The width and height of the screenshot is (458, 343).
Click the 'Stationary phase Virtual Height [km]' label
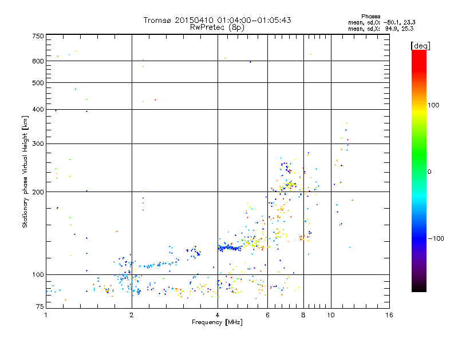[x=25, y=171]
